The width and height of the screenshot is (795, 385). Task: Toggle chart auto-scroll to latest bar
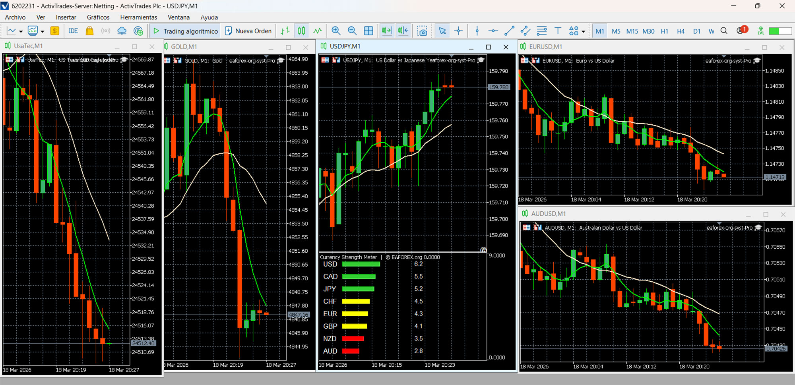386,31
